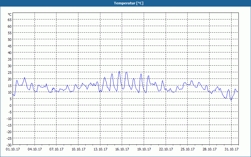Click the 65 value on temperature axis
This screenshot has height=157, width=251.
(x=10, y=19)
